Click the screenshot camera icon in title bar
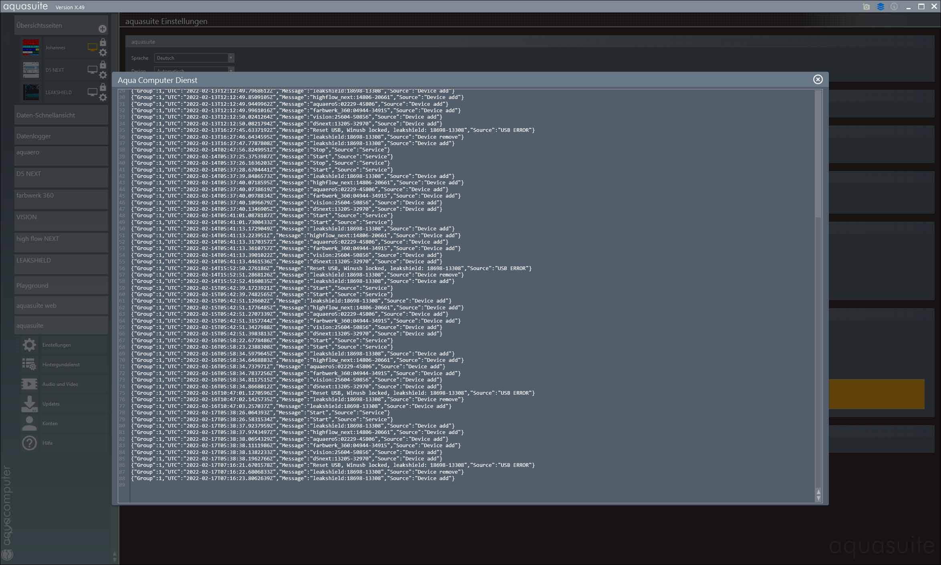The image size is (941, 565). [866, 7]
